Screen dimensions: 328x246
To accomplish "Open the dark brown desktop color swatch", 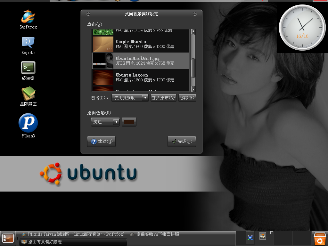I will (x=129, y=122).
